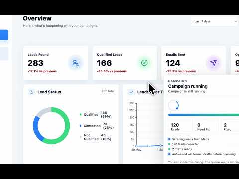The height and width of the screenshot is (179, 239).
Task: Click the 2 Fixed stat box
Action: 230,127
